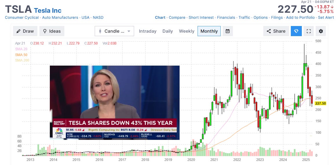The width and height of the screenshot is (336, 165).
Task: Open the calendar date range picker
Action: click(228, 31)
